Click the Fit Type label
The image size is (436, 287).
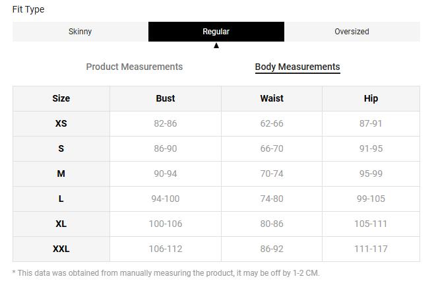tap(28, 9)
